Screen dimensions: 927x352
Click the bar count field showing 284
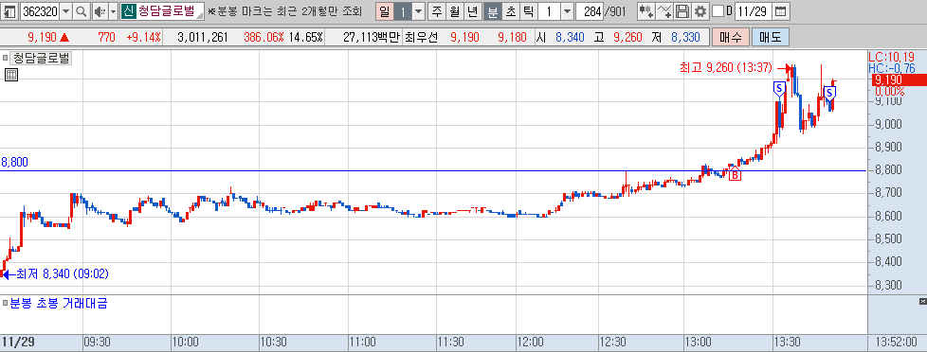589,10
